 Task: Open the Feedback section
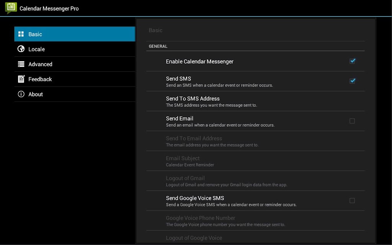coord(75,79)
